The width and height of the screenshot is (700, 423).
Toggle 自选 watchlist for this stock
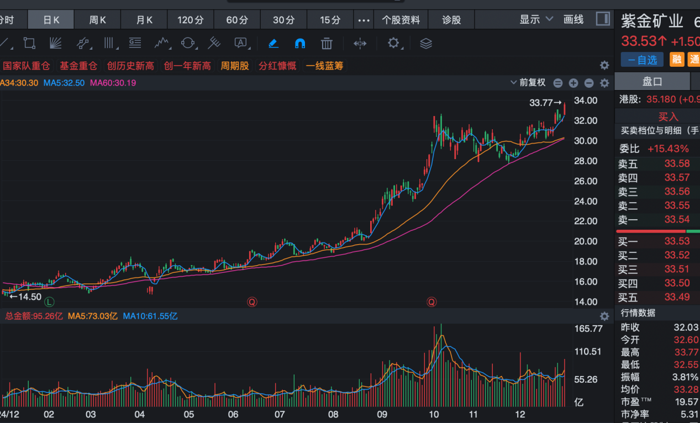tap(642, 60)
